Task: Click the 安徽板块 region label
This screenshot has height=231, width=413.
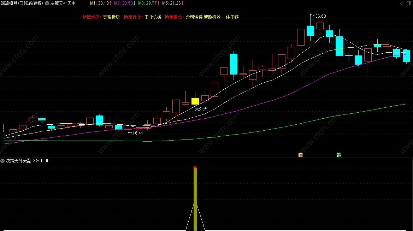Action: pos(111,17)
